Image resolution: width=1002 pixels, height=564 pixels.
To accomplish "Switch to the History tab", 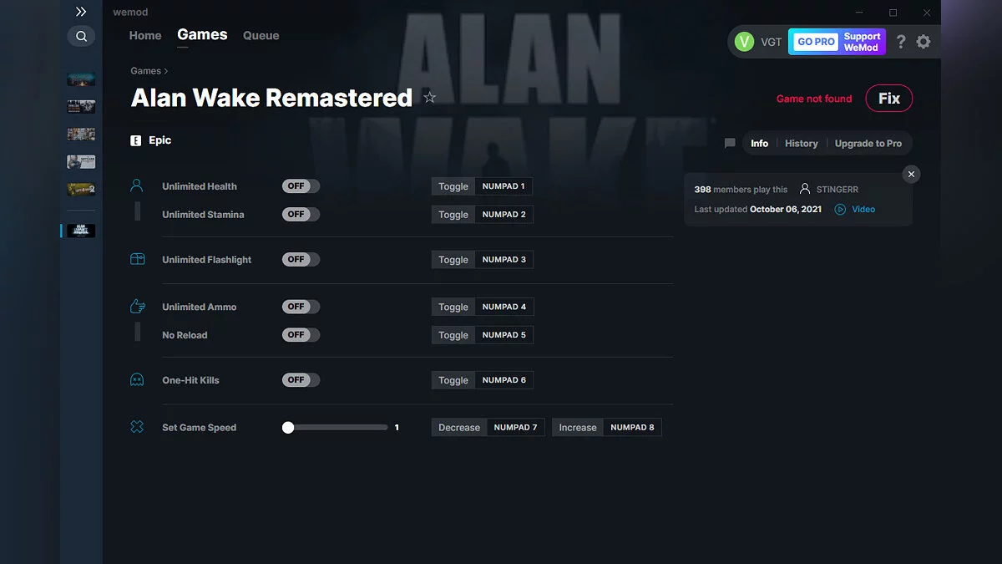I will [x=801, y=143].
